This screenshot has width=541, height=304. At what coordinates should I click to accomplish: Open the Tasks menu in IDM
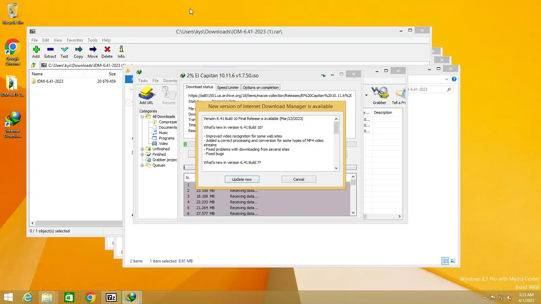pos(143,81)
